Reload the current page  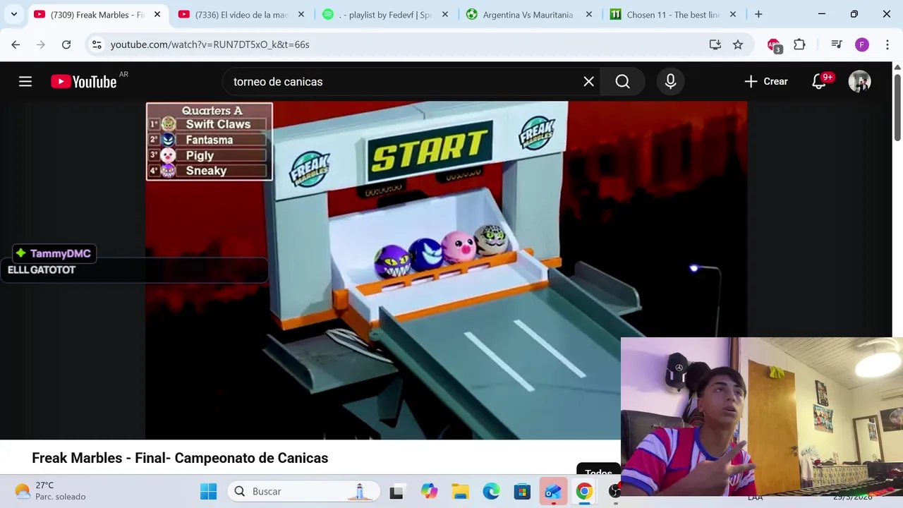(66, 44)
